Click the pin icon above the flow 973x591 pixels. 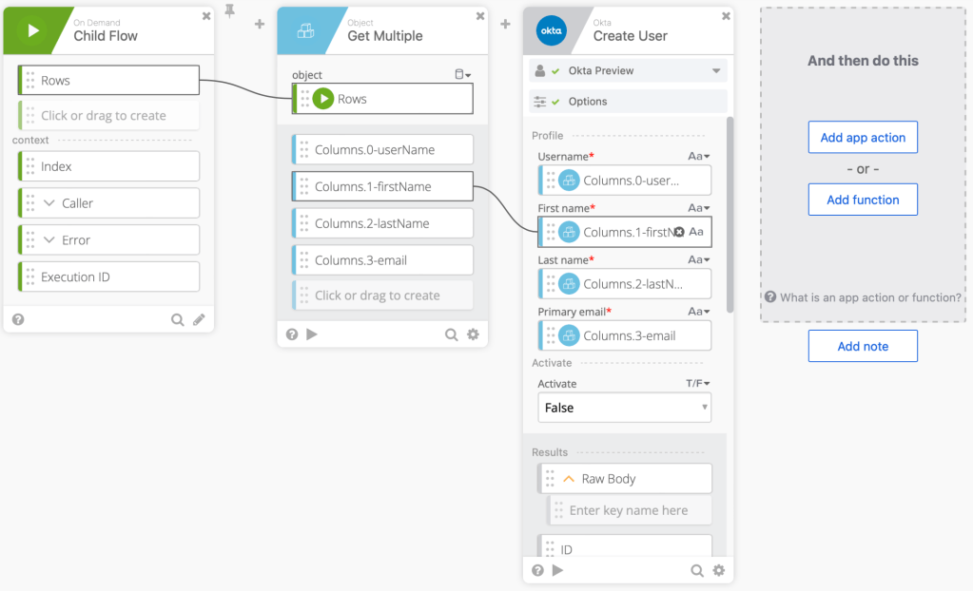(229, 11)
